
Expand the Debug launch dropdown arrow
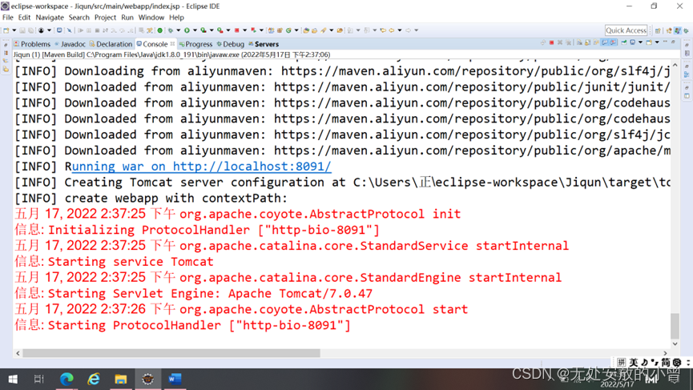tap(178, 30)
